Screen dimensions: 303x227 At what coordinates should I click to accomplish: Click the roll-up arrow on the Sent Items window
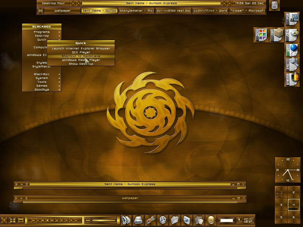[22, 184]
